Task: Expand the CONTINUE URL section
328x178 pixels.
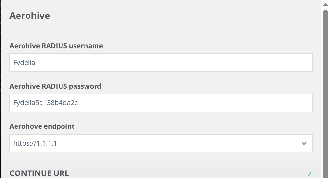Action: click(x=161, y=172)
